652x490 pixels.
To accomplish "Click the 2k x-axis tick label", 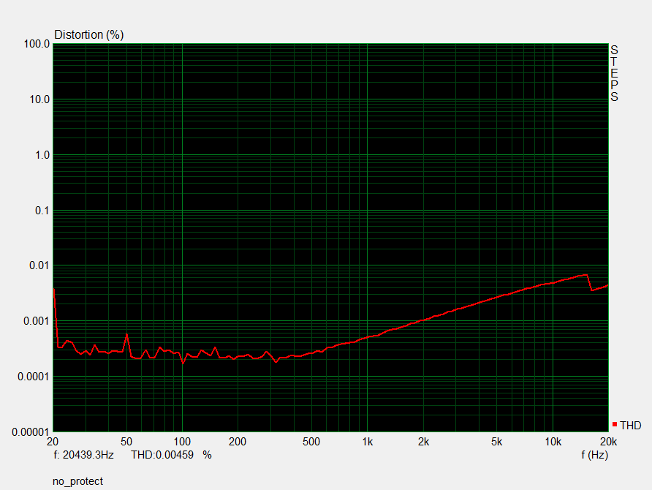I will (x=423, y=442).
